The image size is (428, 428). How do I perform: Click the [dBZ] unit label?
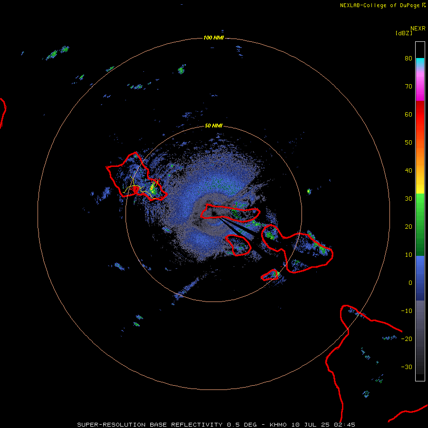point(404,33)
